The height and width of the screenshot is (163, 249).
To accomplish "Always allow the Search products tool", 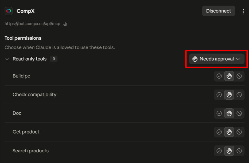I will pos(219,151).
